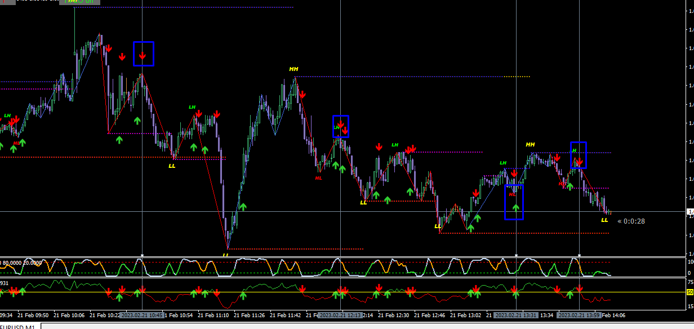Image resolution: width=694 pixels, height=329 pixels.
Task: Click the 21 Feb 11:42 time axis label
Action: coord(286,315)
